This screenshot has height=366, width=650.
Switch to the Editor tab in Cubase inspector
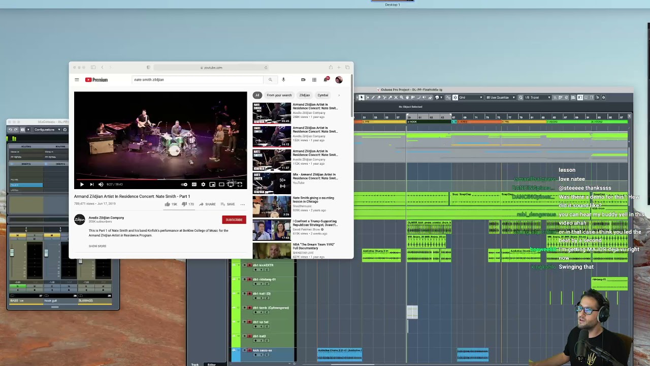tap(211, 364)
